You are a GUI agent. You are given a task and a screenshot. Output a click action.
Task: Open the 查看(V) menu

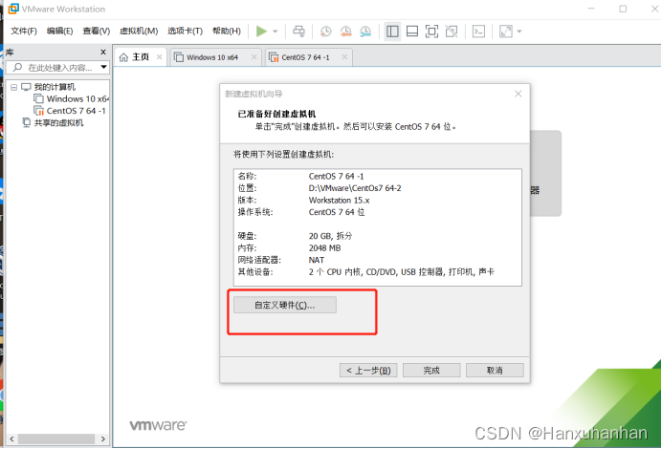[x=97, y=31]
